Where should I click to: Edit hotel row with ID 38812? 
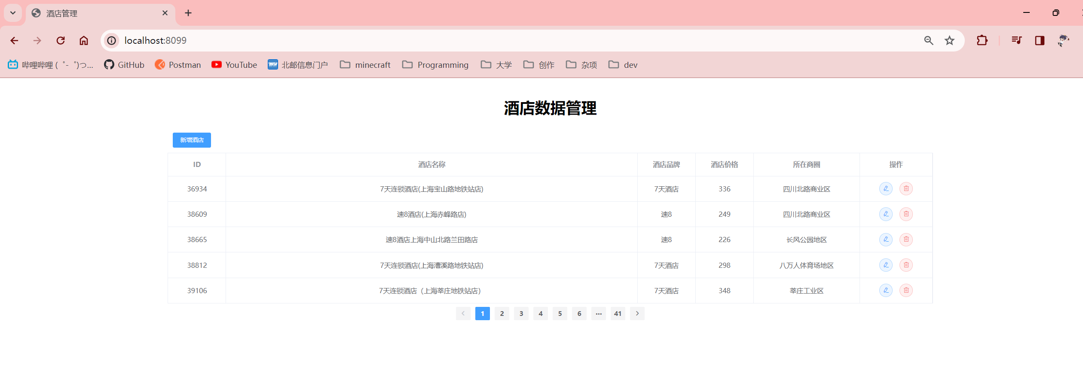point(886,265)
